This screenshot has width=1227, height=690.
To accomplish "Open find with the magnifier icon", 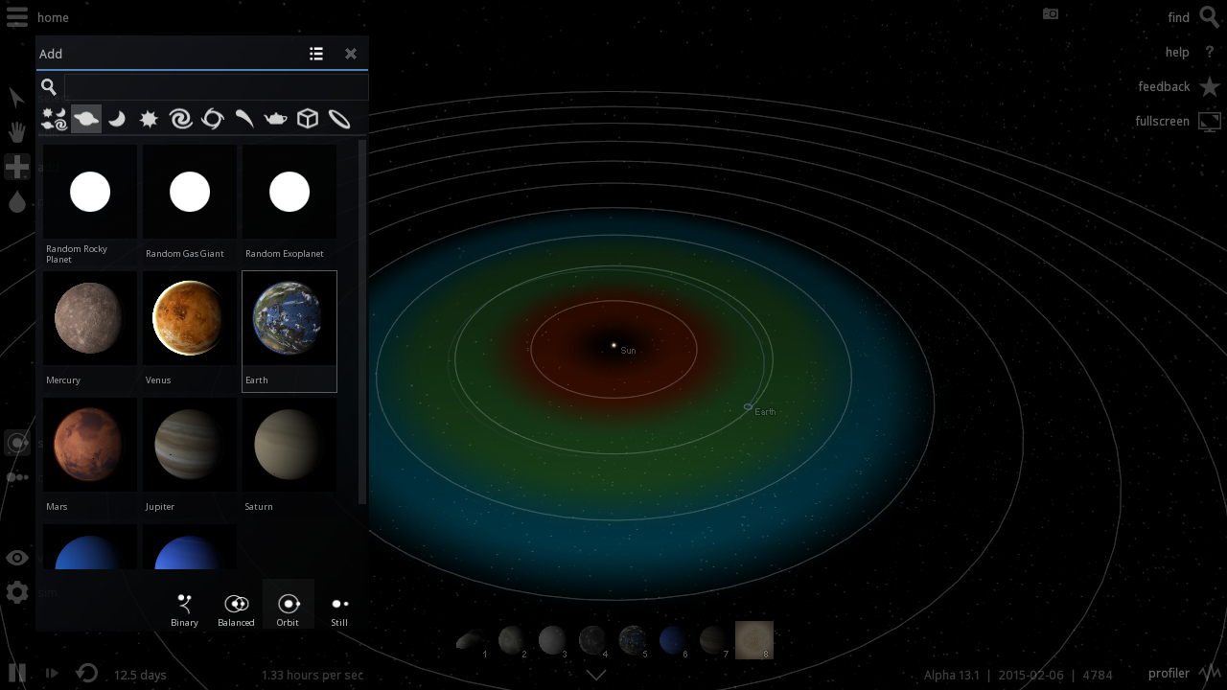I will pos(1210,17).
